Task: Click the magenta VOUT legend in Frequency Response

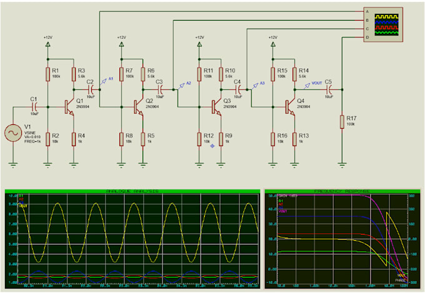Action: [282, 211]
